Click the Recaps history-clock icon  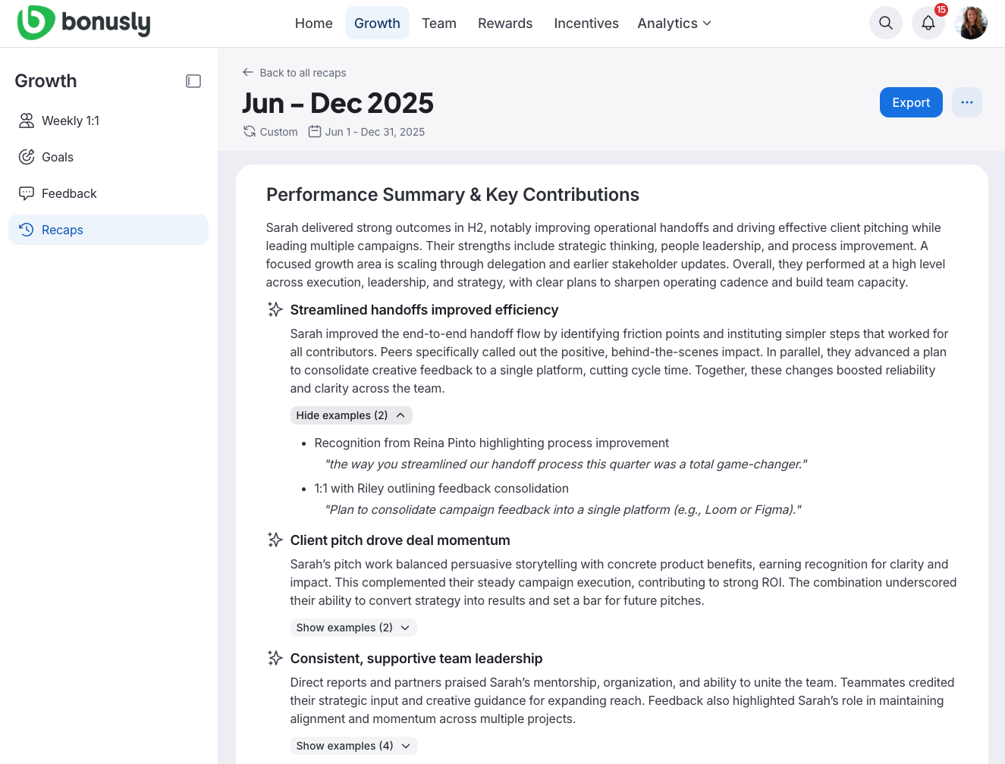27,230
